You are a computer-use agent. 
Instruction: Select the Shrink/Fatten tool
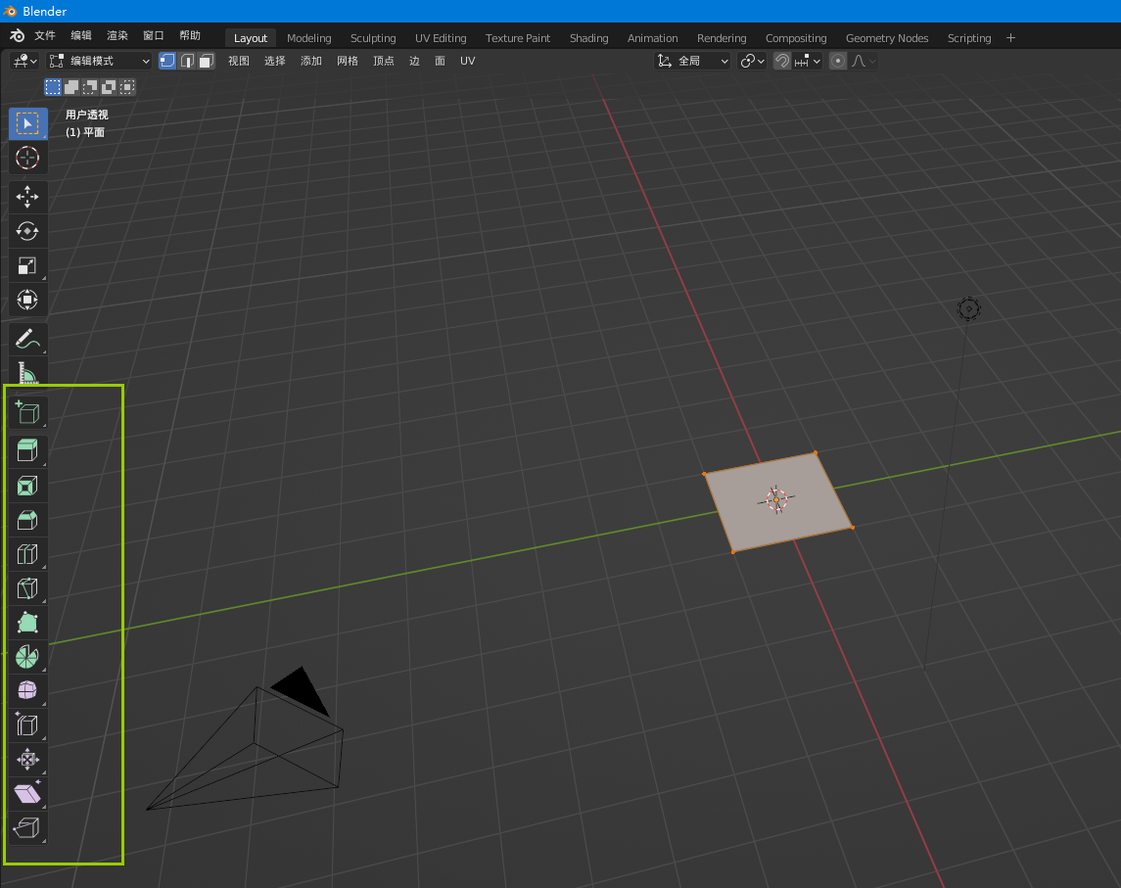pyautogui.click(x=27, y=760)
